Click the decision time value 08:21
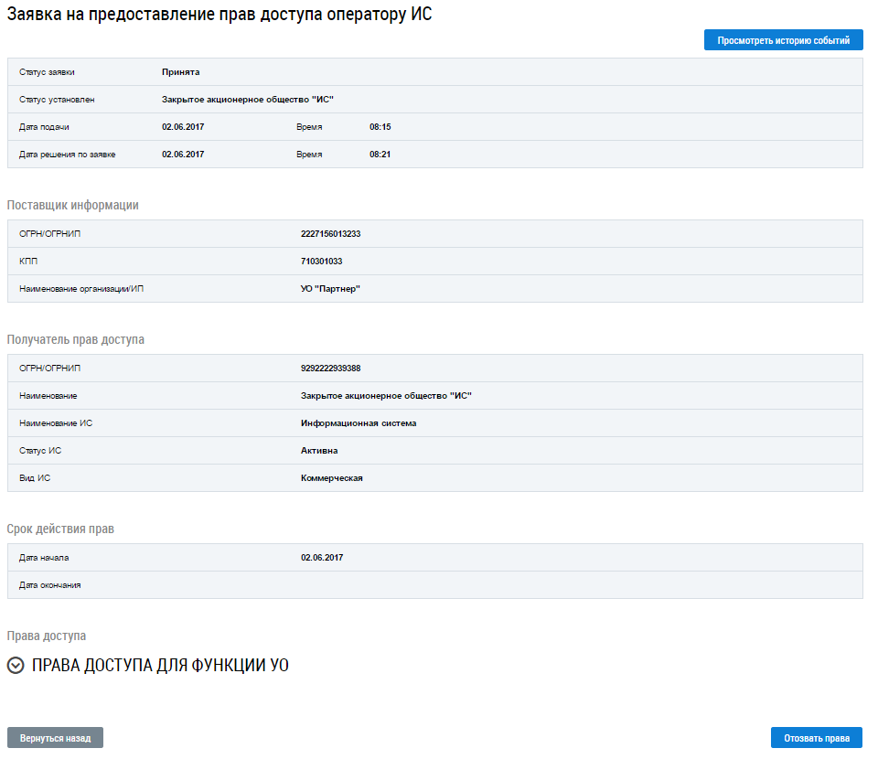This screenshot has width=878, height=759. point(380,155)
